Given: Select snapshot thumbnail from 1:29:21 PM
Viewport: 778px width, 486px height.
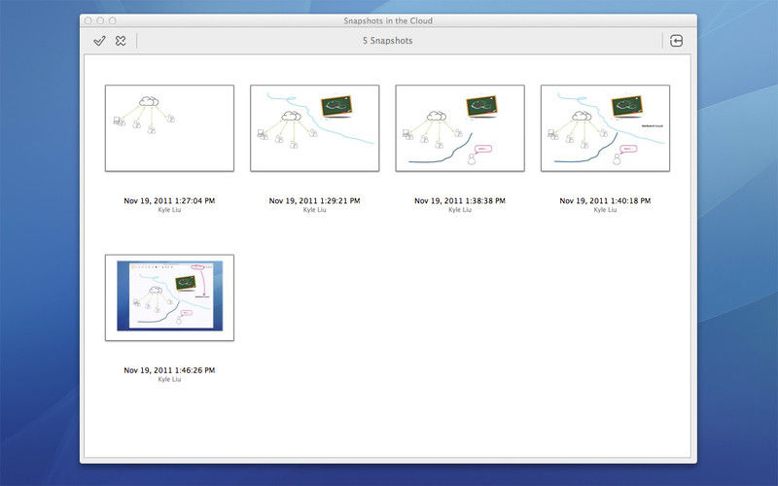Looking at the screenshot, I should pos(314,128).
